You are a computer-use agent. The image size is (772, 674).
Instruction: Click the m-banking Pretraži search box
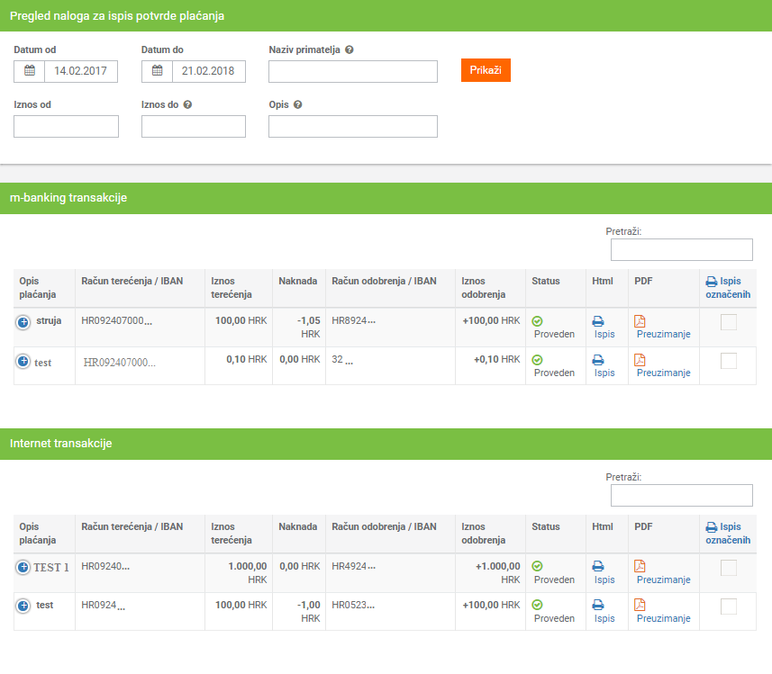coord(681,250)
